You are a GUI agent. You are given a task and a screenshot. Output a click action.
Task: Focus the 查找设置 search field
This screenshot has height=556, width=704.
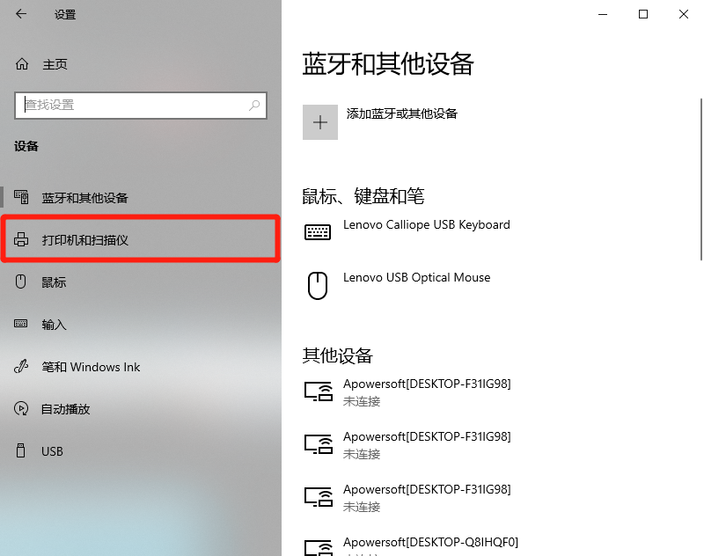(132, 105)
